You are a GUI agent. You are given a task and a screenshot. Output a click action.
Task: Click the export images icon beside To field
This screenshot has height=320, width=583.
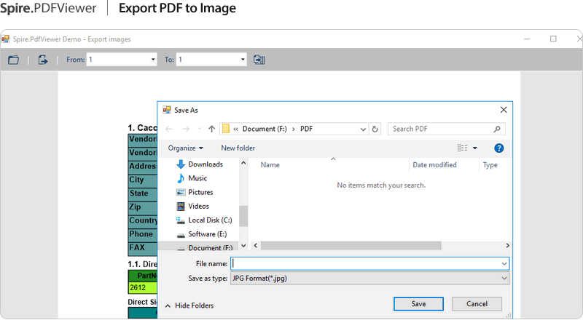click(x=259, y=60)
